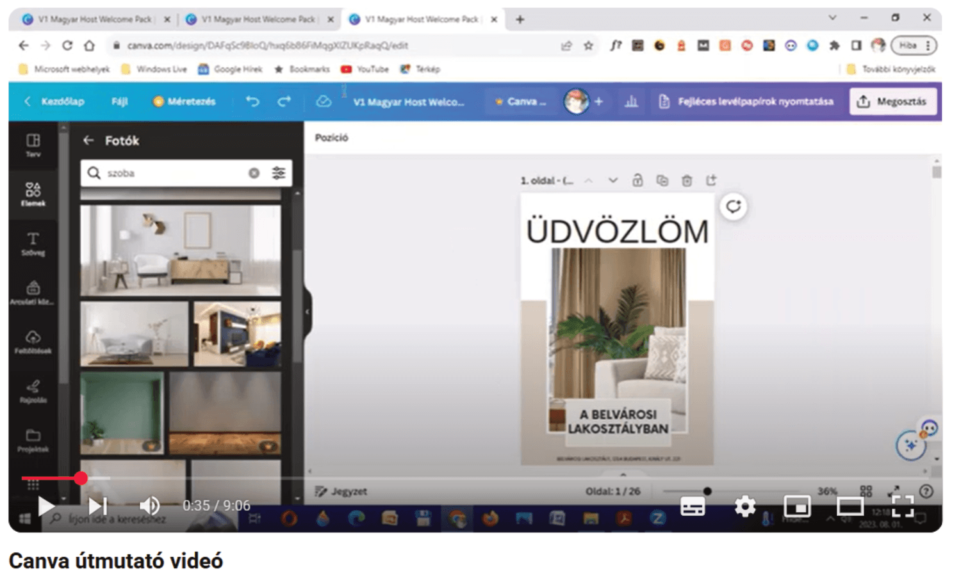Open the photo search filter options

(279, 173)
